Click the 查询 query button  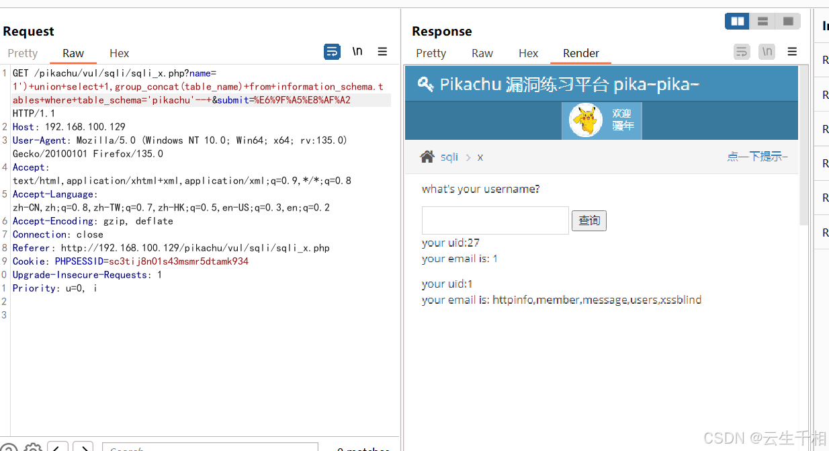tap(589, 220)
